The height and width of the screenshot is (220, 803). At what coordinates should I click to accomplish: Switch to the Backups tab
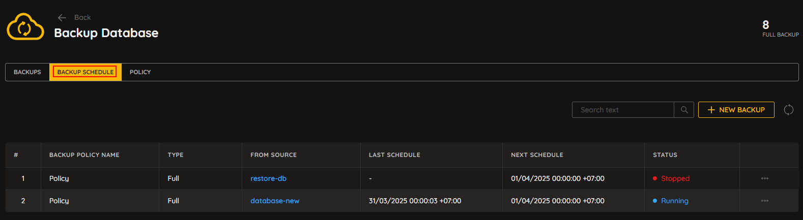(27, 72)
